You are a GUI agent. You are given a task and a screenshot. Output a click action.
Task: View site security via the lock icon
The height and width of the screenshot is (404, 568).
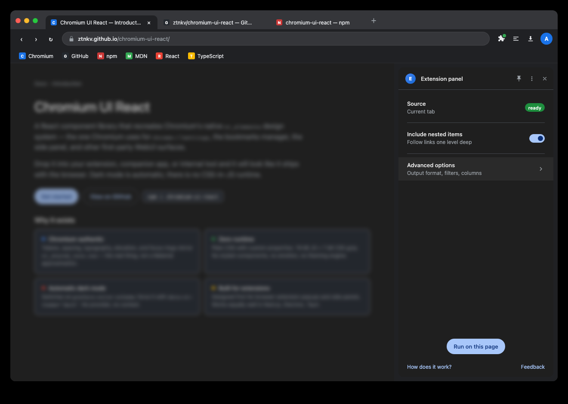(71, 39)
